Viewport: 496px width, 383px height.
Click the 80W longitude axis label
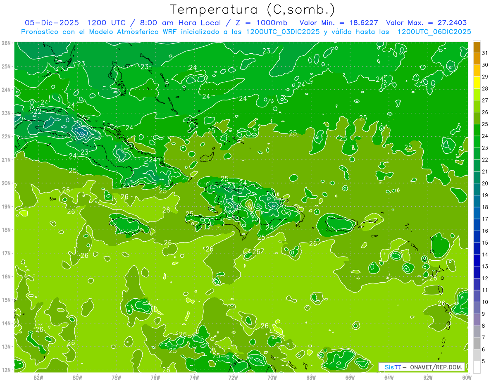(x=77, y=377)
